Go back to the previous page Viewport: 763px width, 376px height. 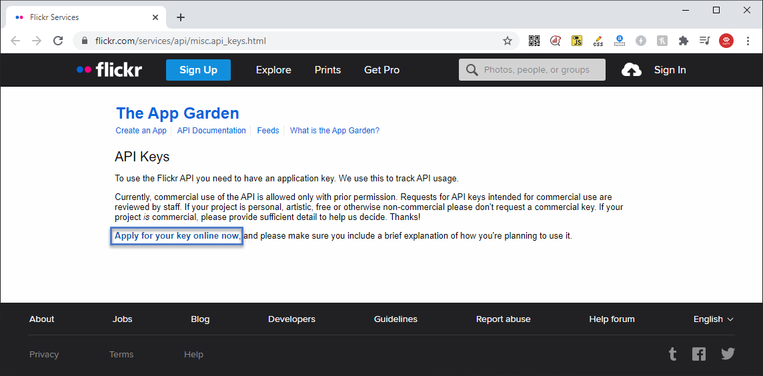pos(15,41)
